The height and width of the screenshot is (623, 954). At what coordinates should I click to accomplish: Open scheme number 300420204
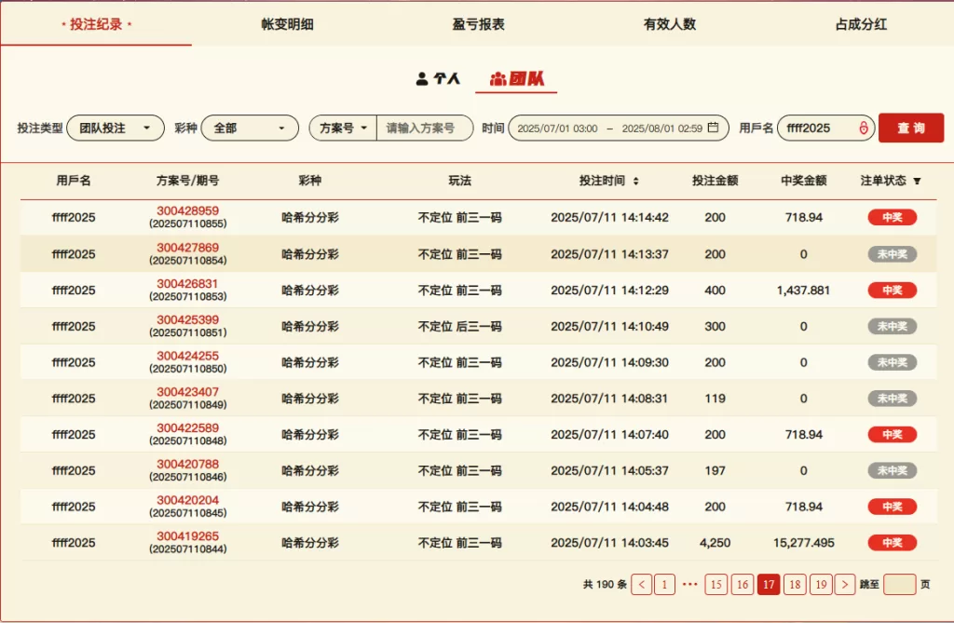tap(187, 500)
